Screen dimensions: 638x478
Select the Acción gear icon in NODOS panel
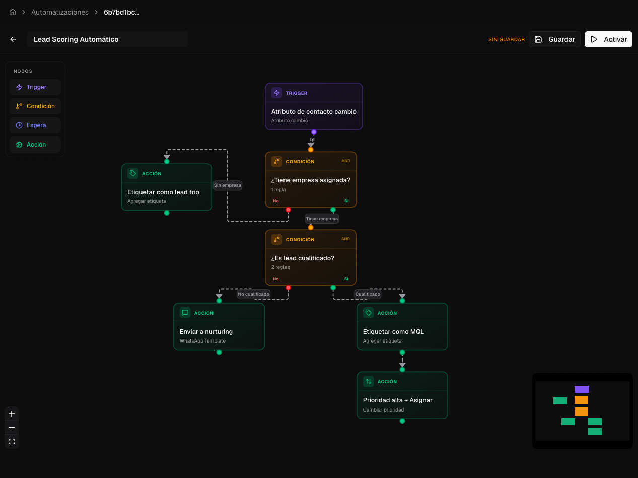[x=20, y=144]
